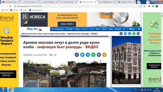The width and height of the screenshot is (163, 92).
Task: Share via WhatsApp in sticky header
Action: pyautogui.click(x=134, y=33)
